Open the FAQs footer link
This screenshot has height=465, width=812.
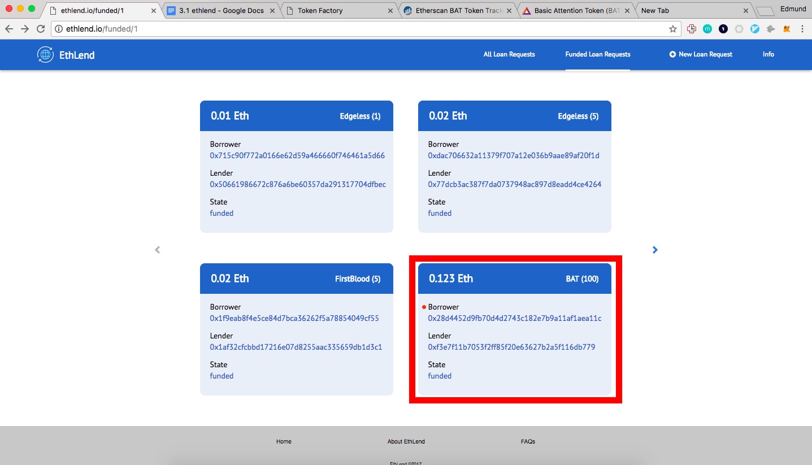click(x=528, y=441)
